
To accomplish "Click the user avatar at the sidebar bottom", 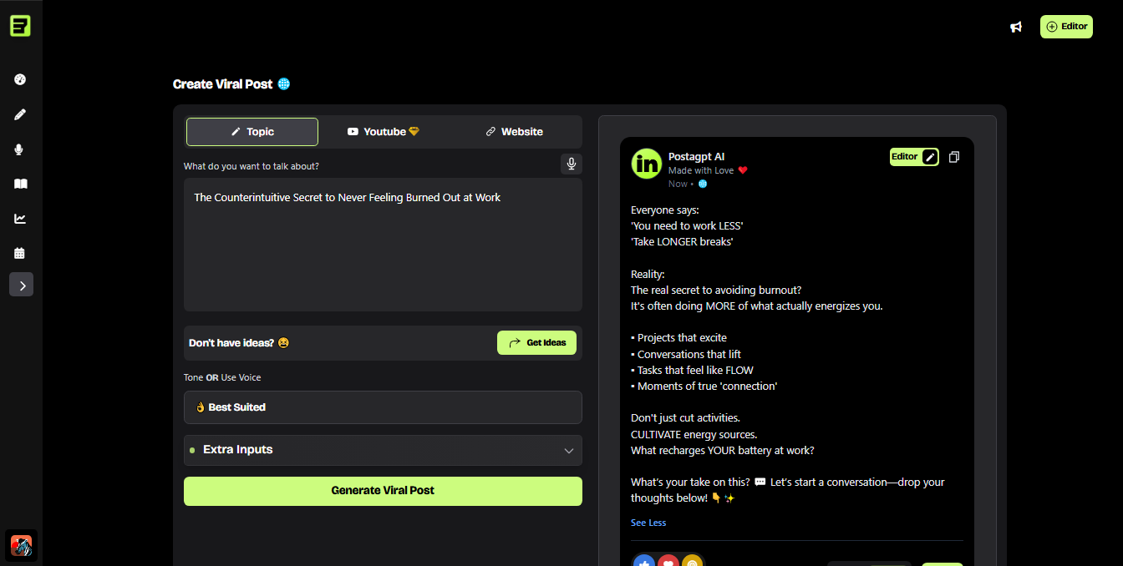I will point(21,546).
